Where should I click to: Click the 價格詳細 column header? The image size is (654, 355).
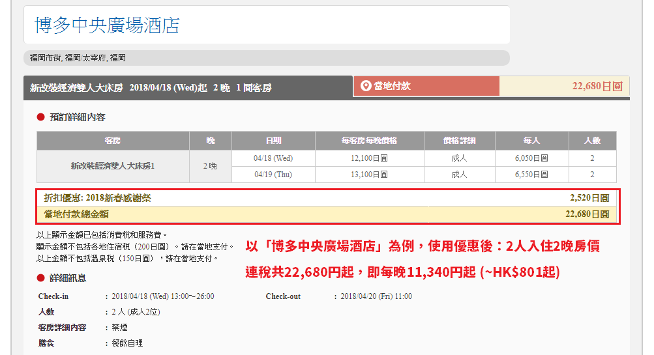pos(459,141)
